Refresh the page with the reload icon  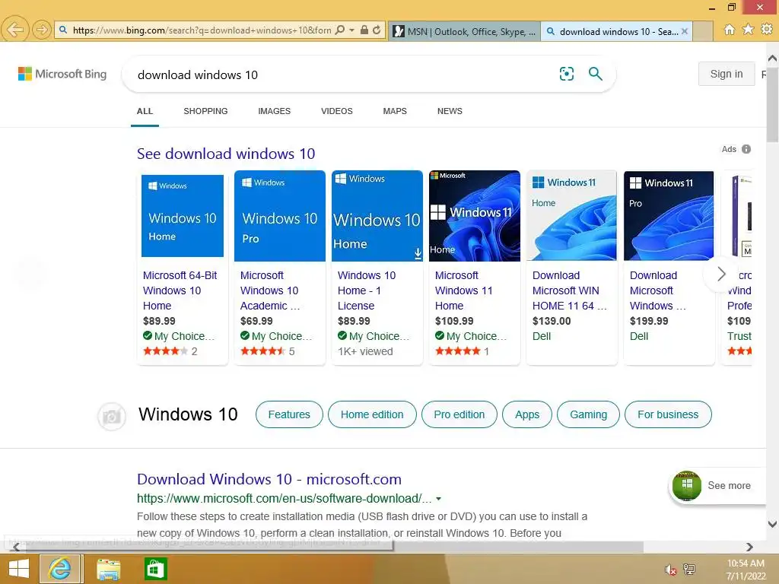377,30
